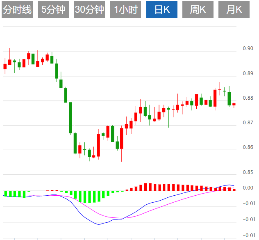Viewport: 259px width, 240px height.
Task: Click the 0.86 price axis label
Action: pyautogui.click(x=248, y=147)
